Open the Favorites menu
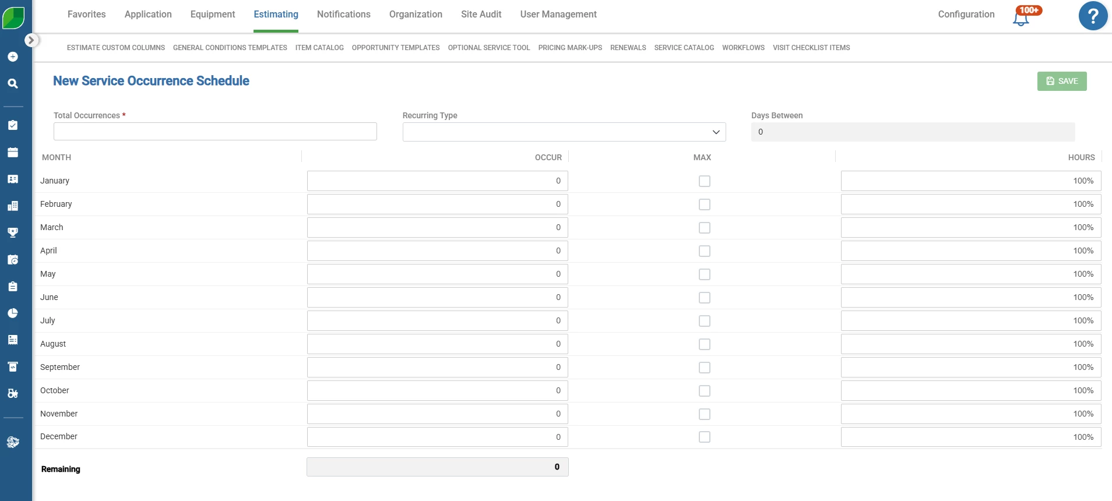This screenshot has height=501, width=1112. (87, 14)
